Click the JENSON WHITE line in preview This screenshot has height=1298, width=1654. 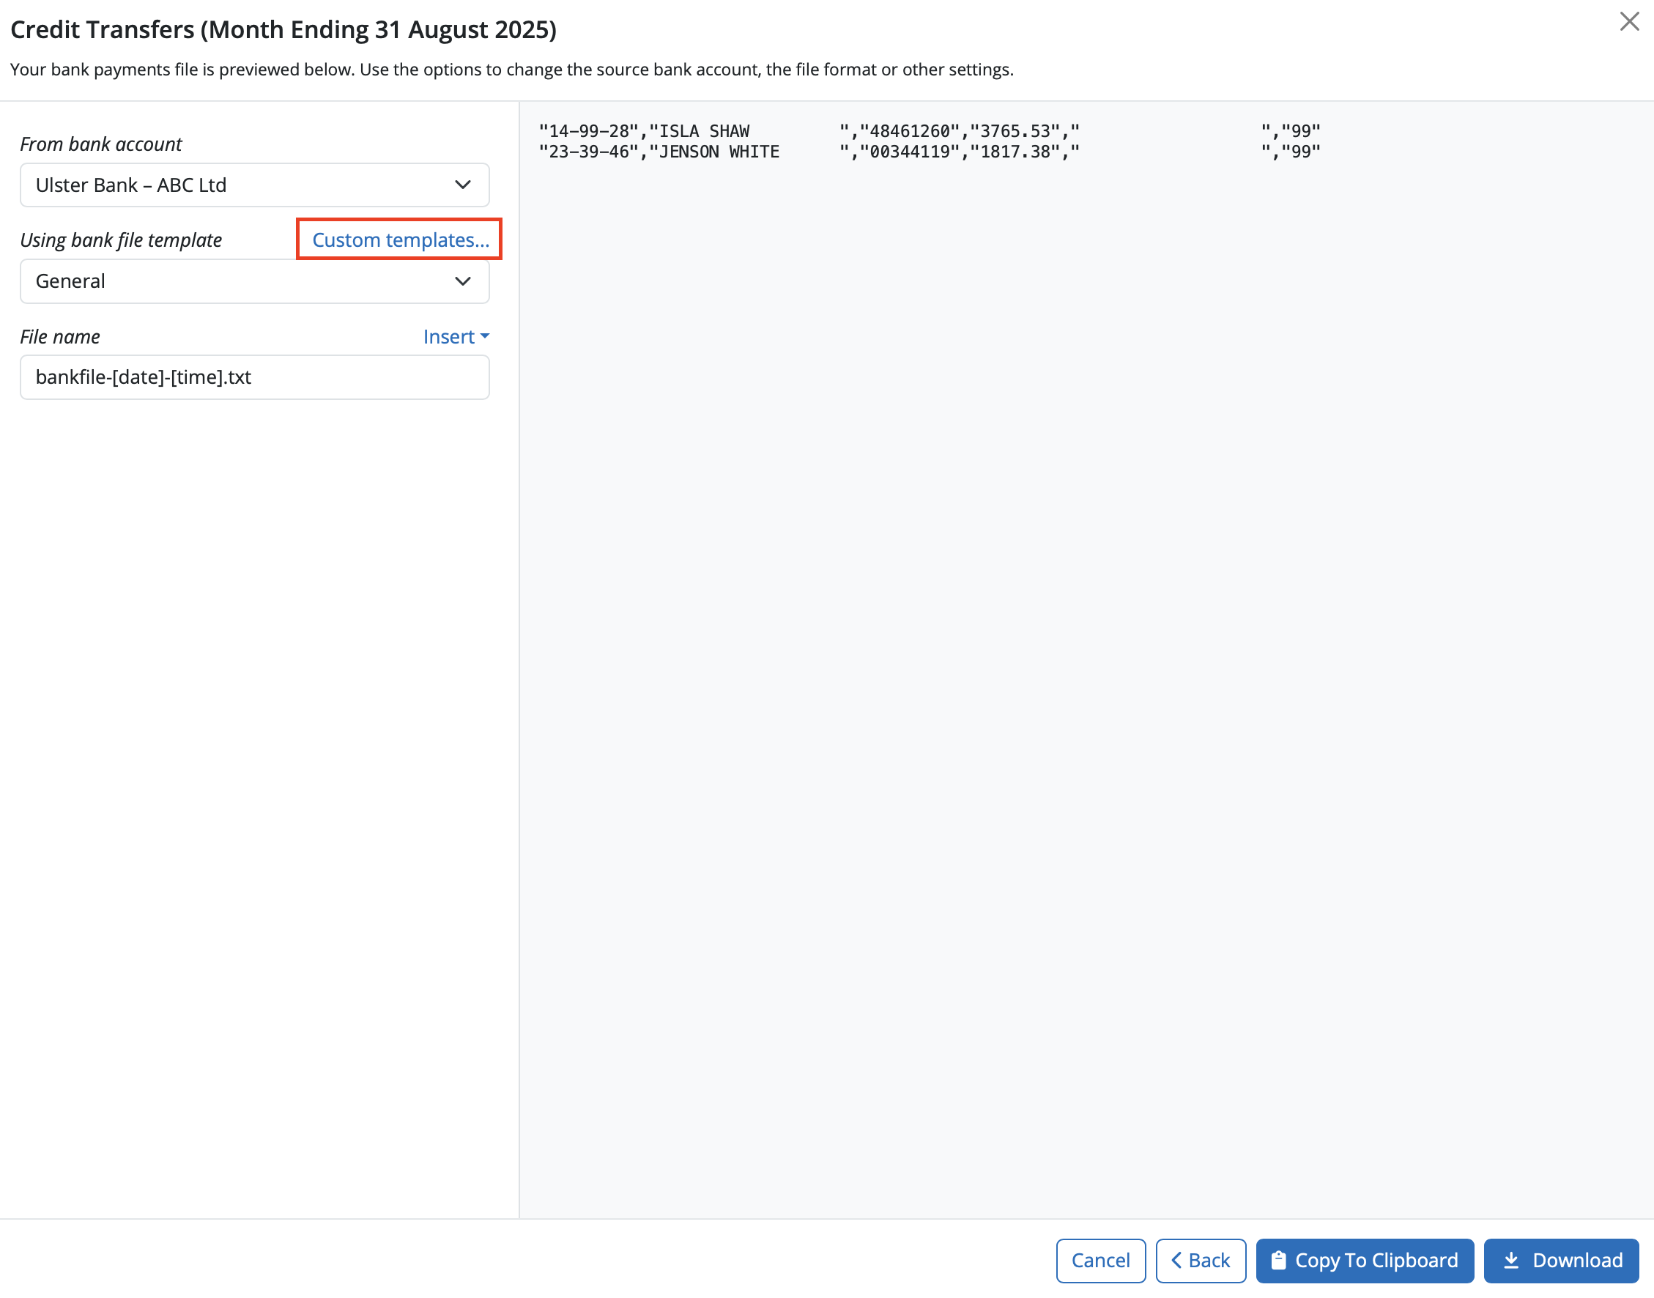coord(714,152)
